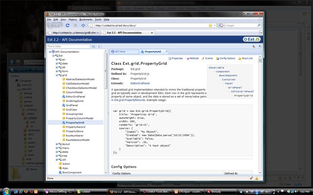
Task: Open the Bookmarks menu
Action: pyautogui.click(x=86, y=19)
